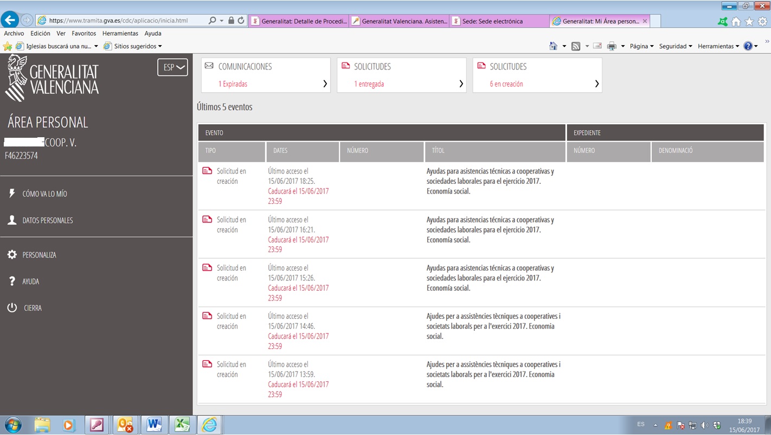Click the volume speaker icon in system tray
This screenshot has height=435, width=771.
pos(705,425)
